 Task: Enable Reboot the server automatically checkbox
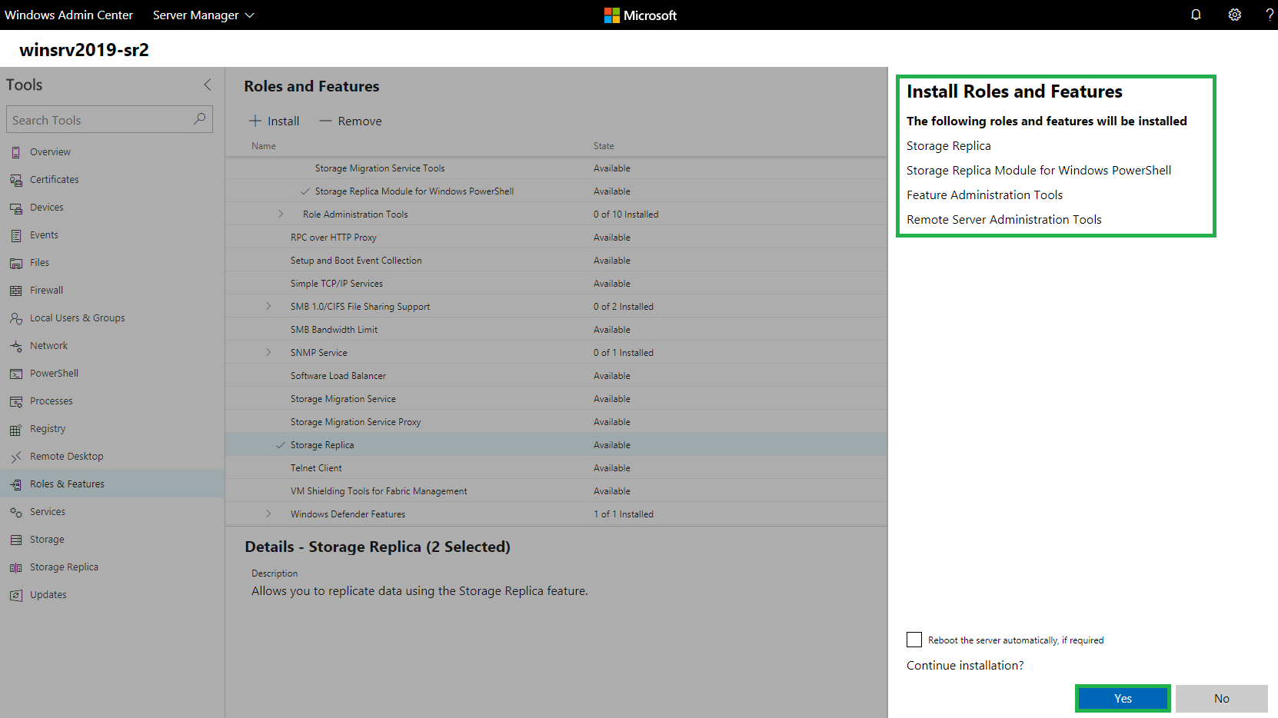(x=914, y=640)
